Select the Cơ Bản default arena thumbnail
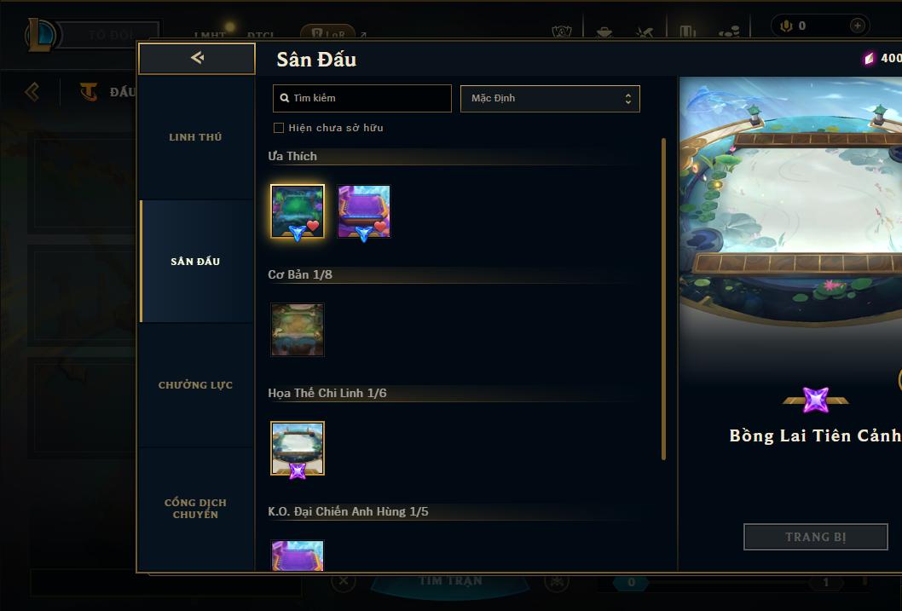This screenshot has height=611, width=902. [x=298, y=330]
